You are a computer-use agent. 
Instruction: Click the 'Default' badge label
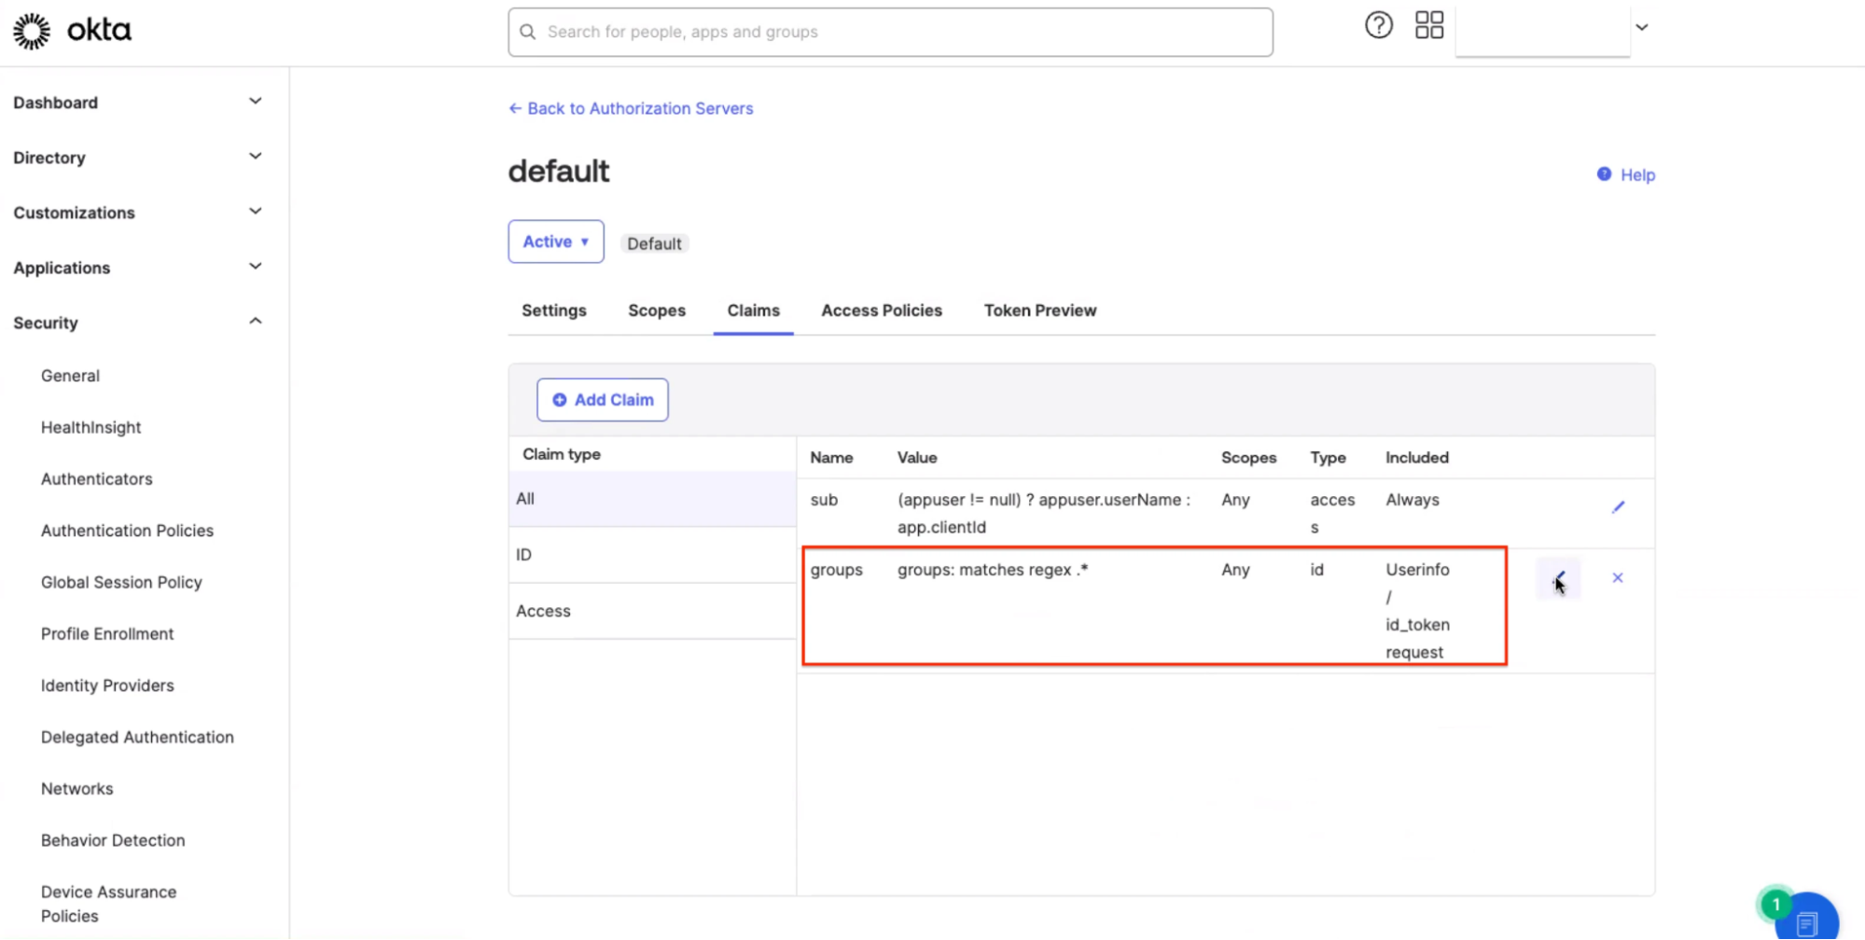pos(654,243)
